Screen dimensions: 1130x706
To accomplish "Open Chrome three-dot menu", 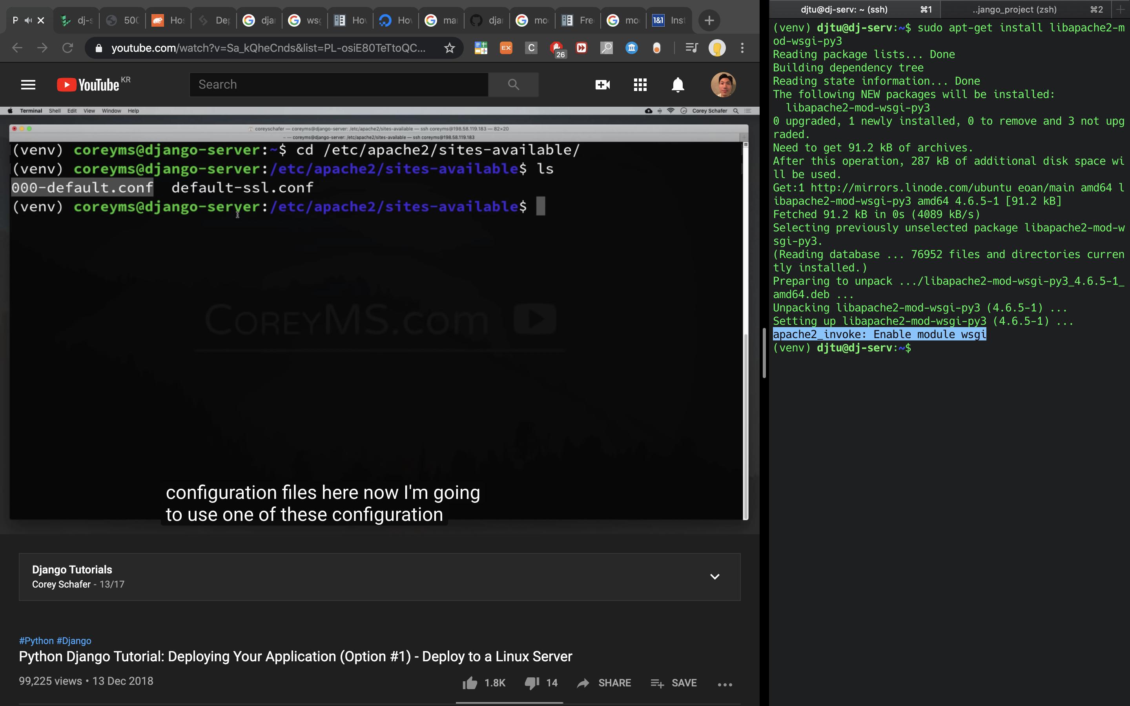I will [x=742, y=47].
